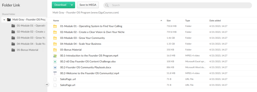Sort files by the Date added column
257x92 pixels.
coord(215,21)
